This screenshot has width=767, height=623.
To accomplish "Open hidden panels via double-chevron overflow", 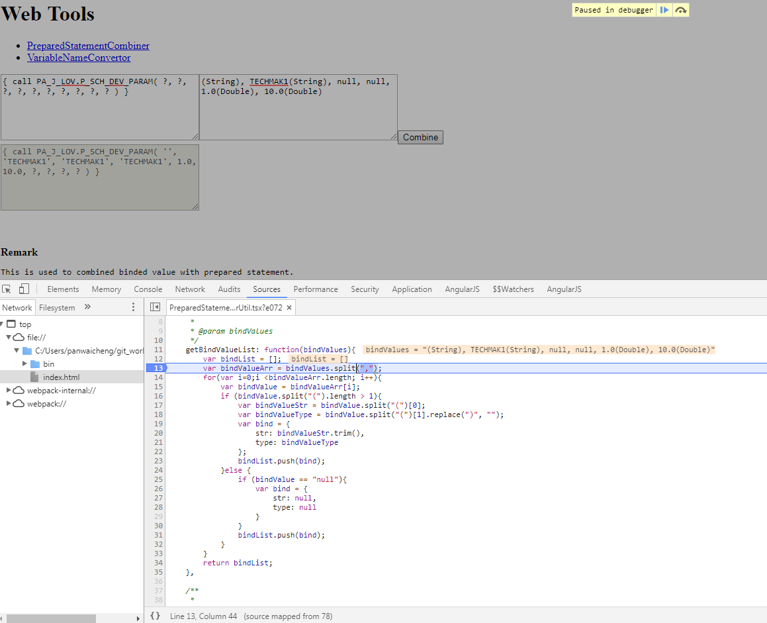I will pyautogui.click(x=87, y=307).
